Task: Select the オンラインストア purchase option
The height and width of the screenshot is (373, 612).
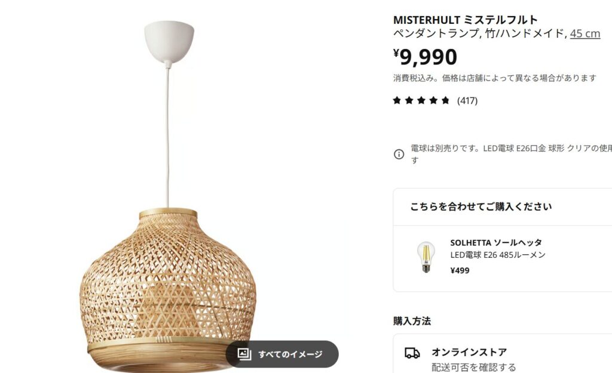Action: click(x=469, y=352)
